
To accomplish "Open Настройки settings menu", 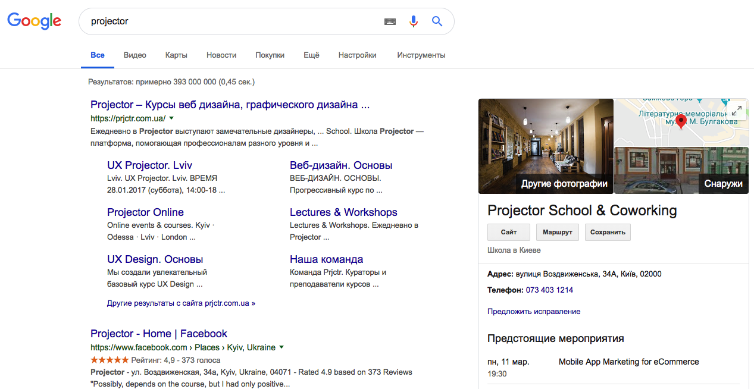I will [357, 55].
